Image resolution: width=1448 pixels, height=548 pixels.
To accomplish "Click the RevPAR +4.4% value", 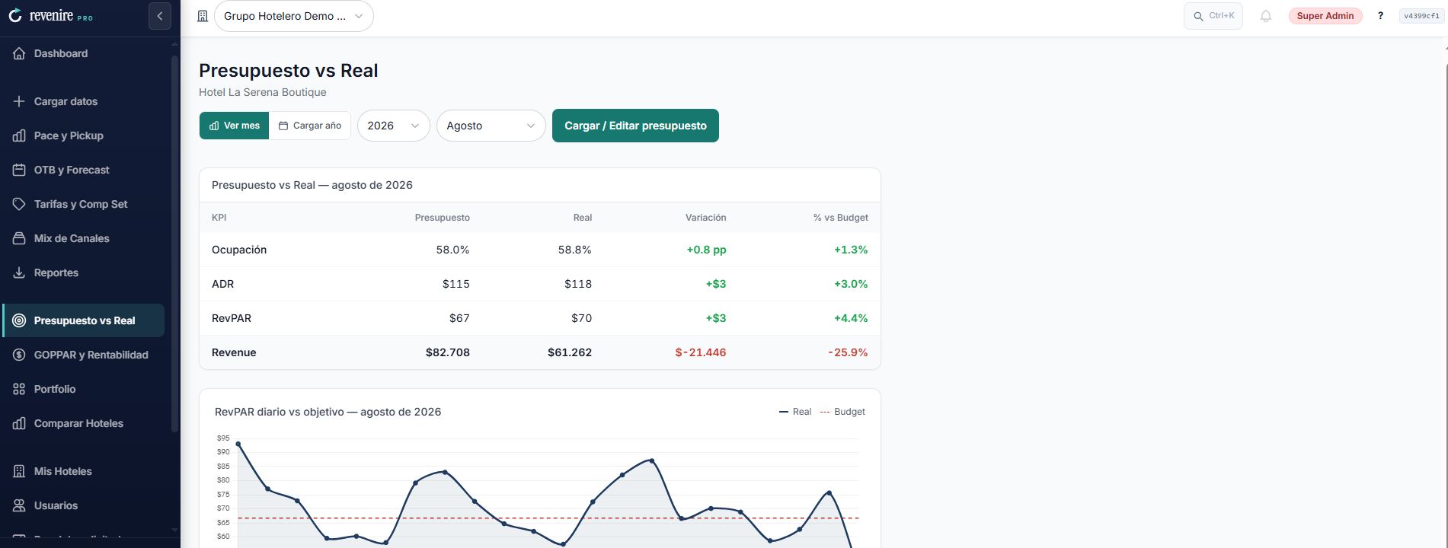I will (x=851, y=318).
